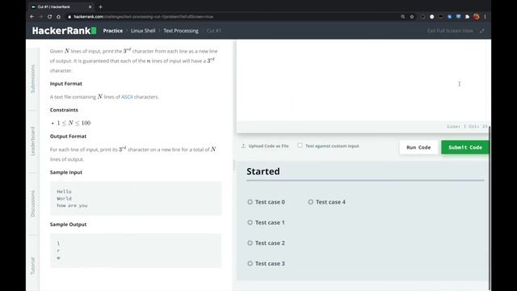Select Test case 0 result
517x291 pixels.
click(266, 202)
